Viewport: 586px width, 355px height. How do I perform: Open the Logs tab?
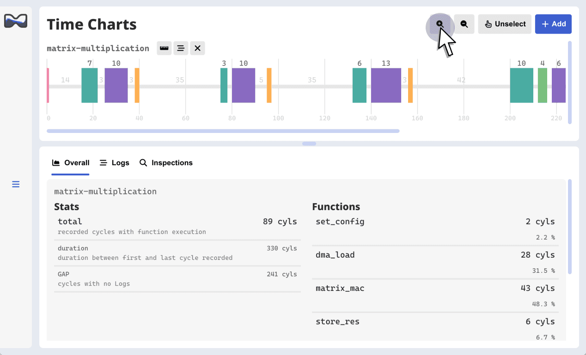[x=115, y=163]
